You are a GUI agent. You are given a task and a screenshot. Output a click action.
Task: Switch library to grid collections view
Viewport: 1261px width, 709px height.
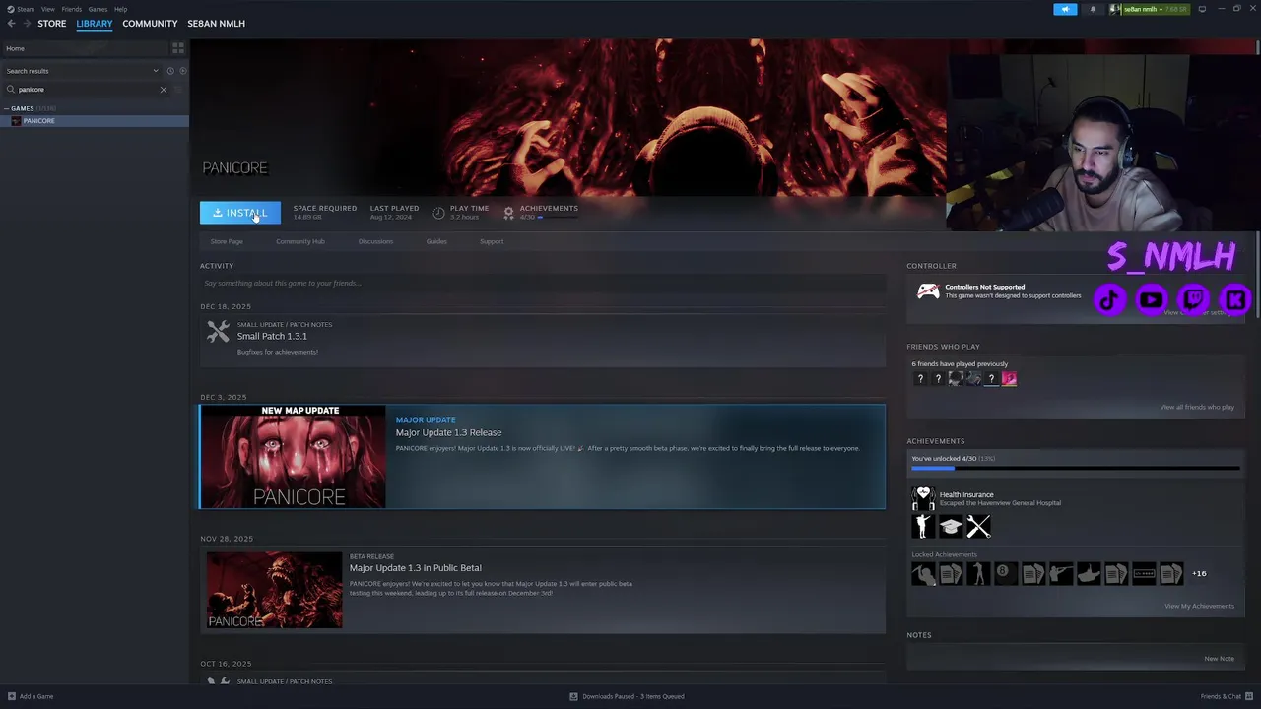pos(178,47)
